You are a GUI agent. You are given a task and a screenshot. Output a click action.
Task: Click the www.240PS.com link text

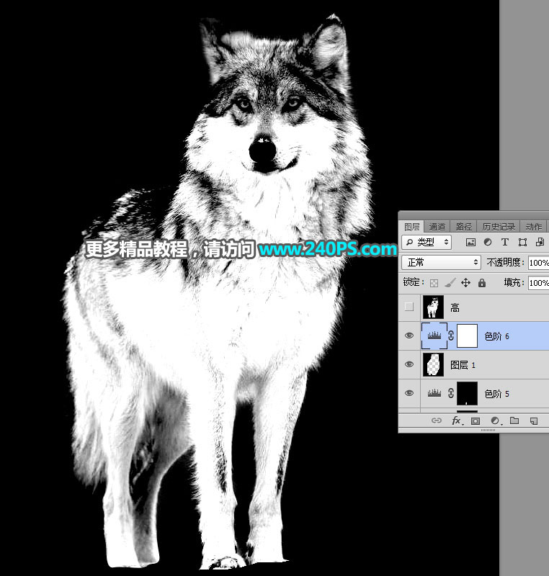pos(328,250)
